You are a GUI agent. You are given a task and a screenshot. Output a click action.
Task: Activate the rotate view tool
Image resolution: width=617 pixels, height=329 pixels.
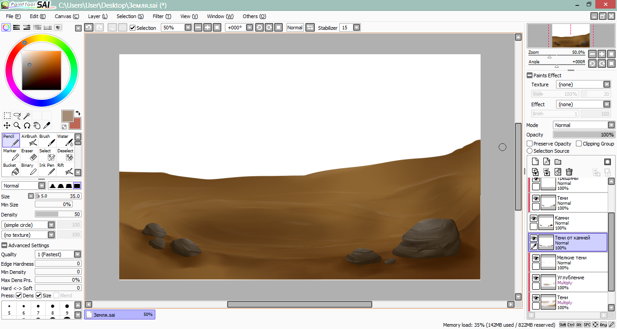[27, 125]
